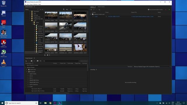Image resolution: width=187 pixels, height=105 pixels.
Task: Open Windows Start menu
Action: click(x=2, y=103)
